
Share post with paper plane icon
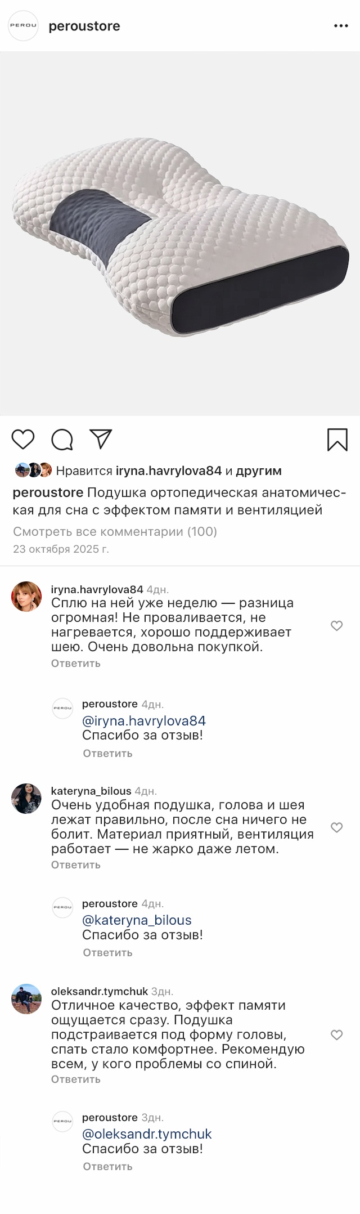(101, 439)
